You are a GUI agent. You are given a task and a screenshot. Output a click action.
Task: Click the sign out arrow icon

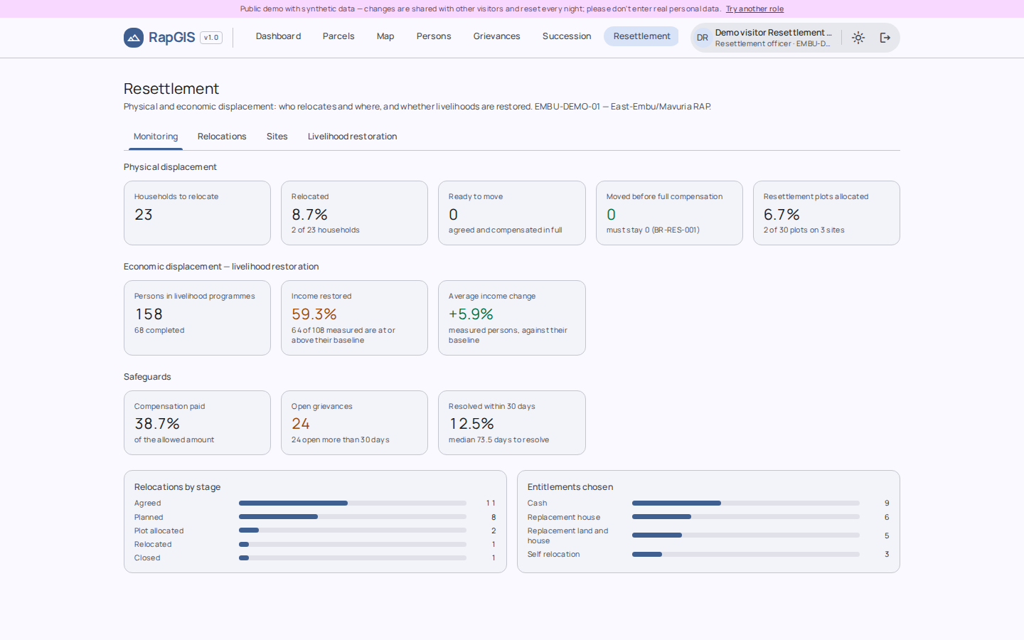885,38
